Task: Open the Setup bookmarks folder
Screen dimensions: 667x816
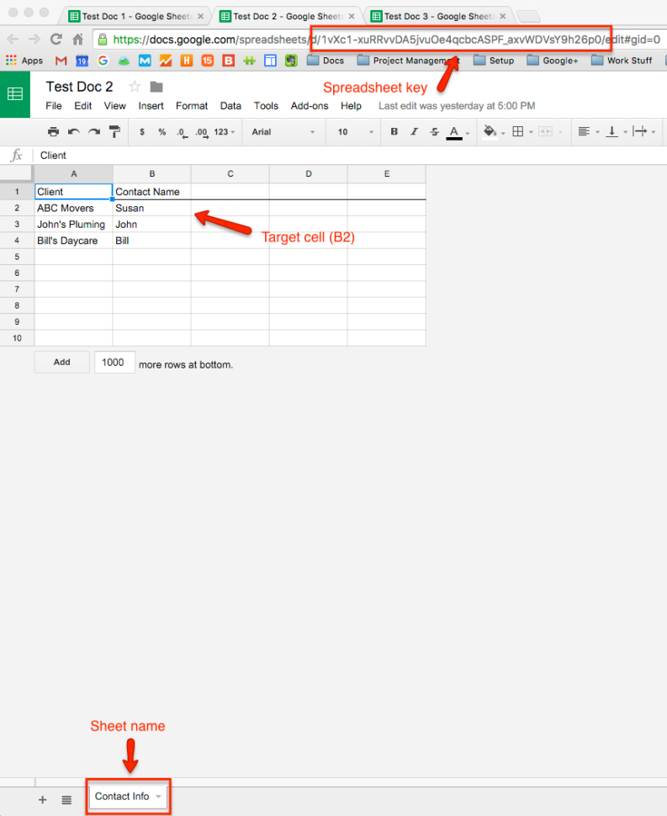Action: pos(494,61)
